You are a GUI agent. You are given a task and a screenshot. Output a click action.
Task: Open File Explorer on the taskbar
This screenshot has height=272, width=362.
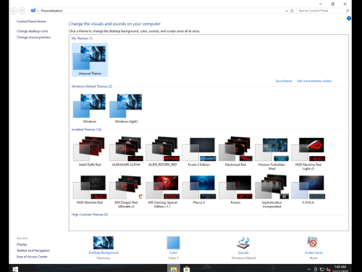174,268
